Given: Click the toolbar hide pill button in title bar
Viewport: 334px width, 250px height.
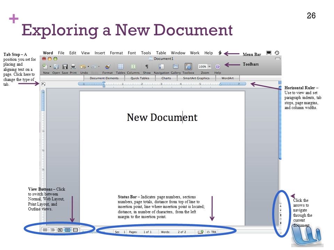Looking at the screenshot, I should click(278, 59).
